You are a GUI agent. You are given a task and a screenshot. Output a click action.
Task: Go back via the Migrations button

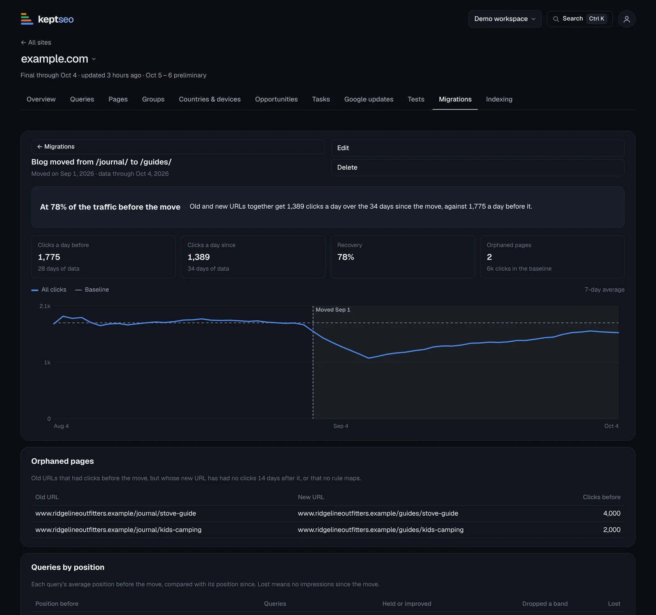point(178,147)
